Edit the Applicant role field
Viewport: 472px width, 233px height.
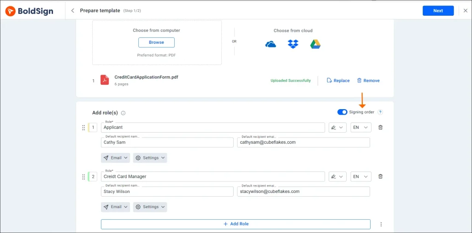point(213,128)
